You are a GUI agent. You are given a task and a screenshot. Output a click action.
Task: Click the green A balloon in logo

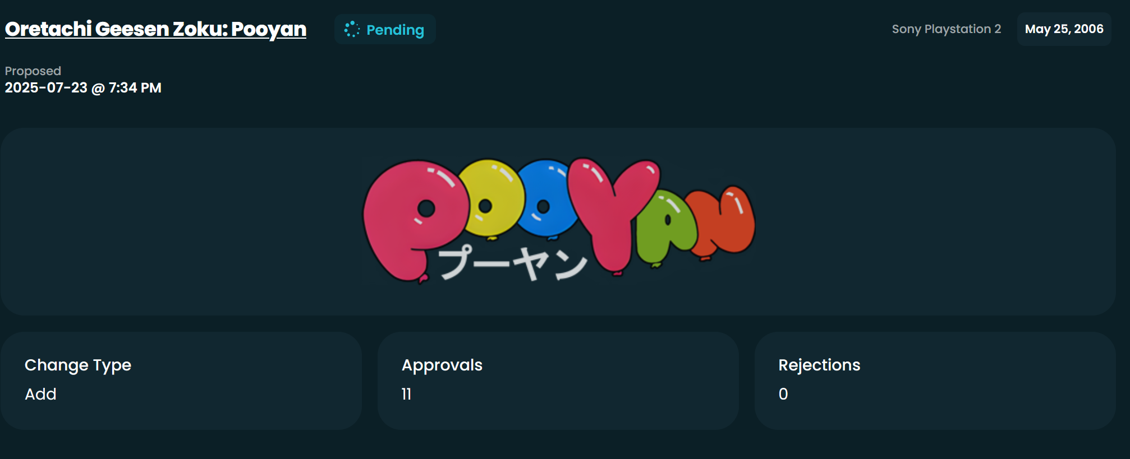tap(666, 227)
